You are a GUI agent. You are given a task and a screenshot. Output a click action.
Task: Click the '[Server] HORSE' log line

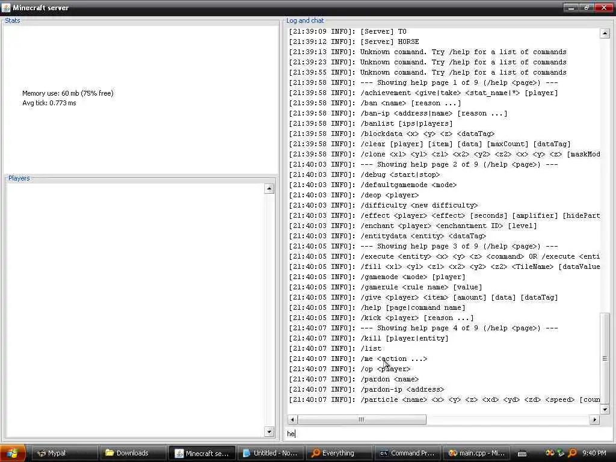click(x=354, y=42)
